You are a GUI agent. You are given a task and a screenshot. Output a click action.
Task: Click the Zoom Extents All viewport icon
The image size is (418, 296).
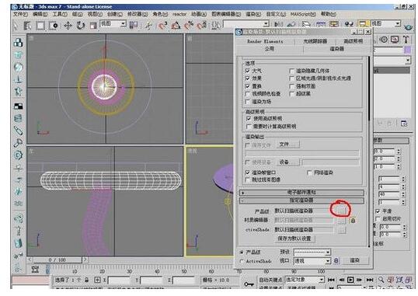[409, 280]
